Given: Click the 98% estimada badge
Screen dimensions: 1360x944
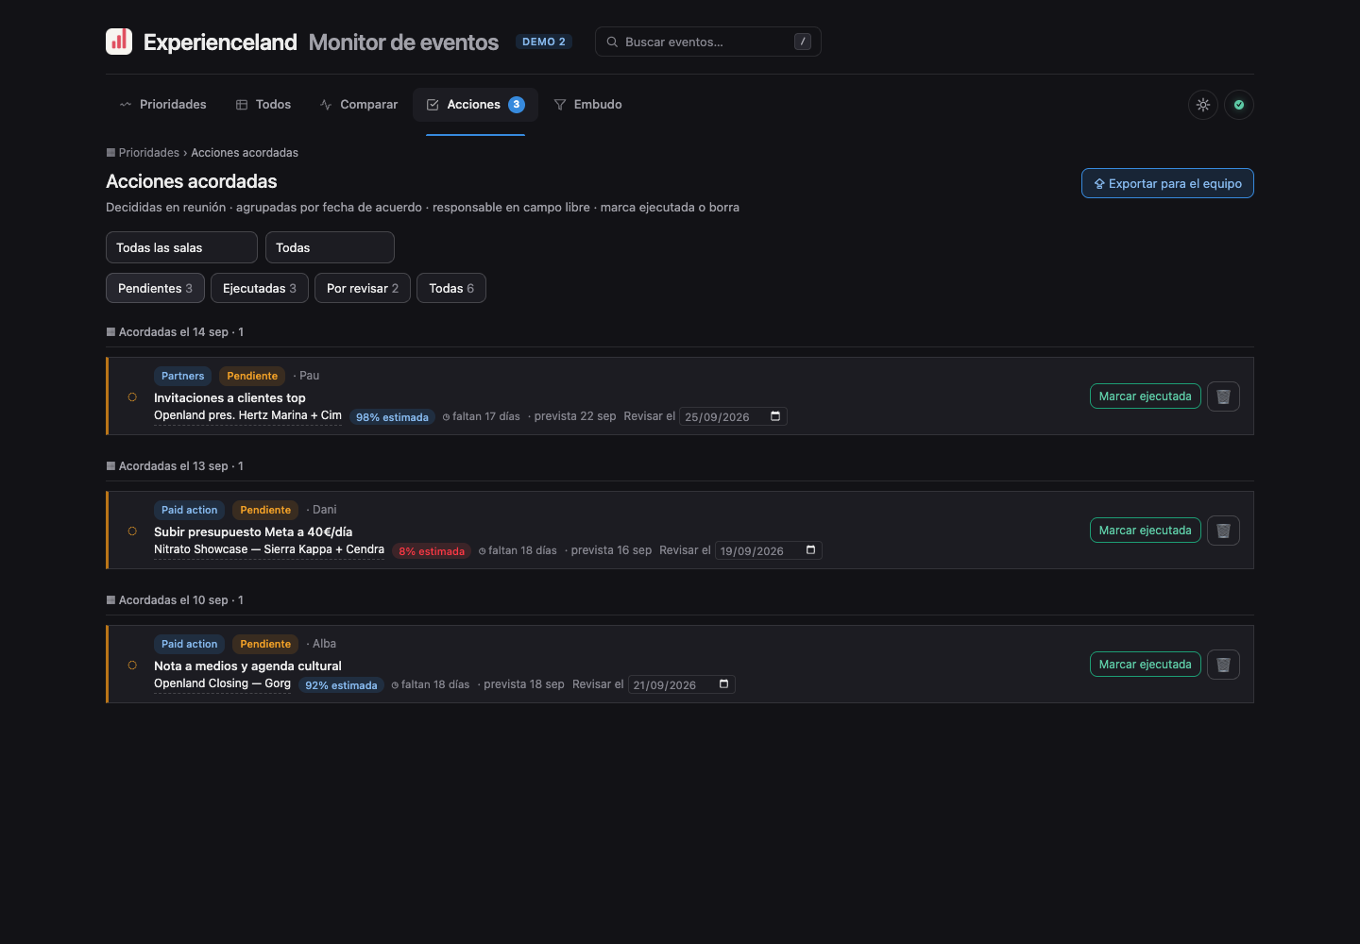Looking at the screenshot, I should pos(392,417).
